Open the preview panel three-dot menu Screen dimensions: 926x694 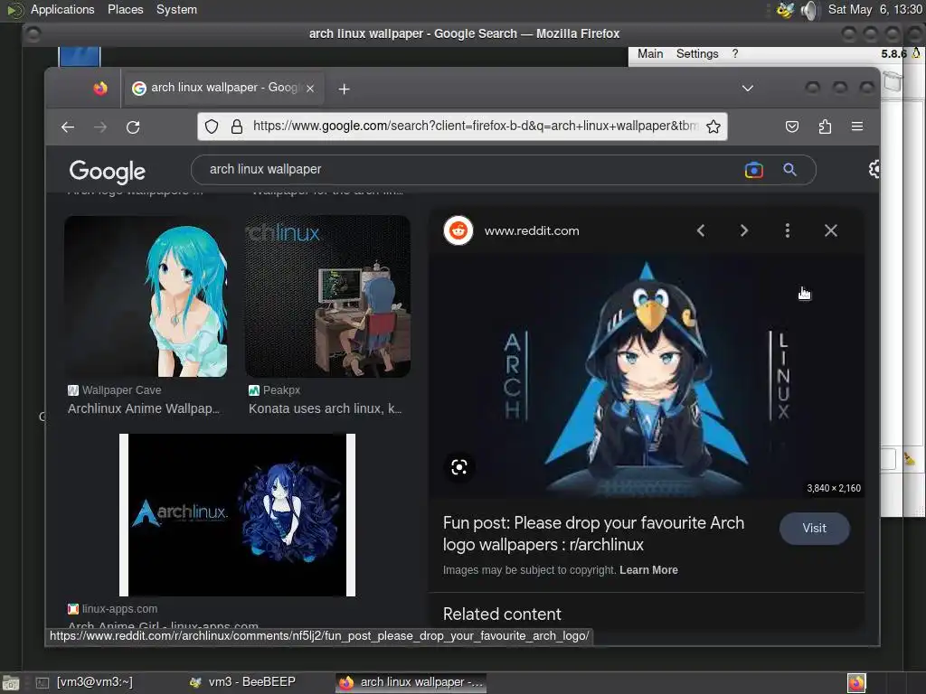[x=788, y=230]
